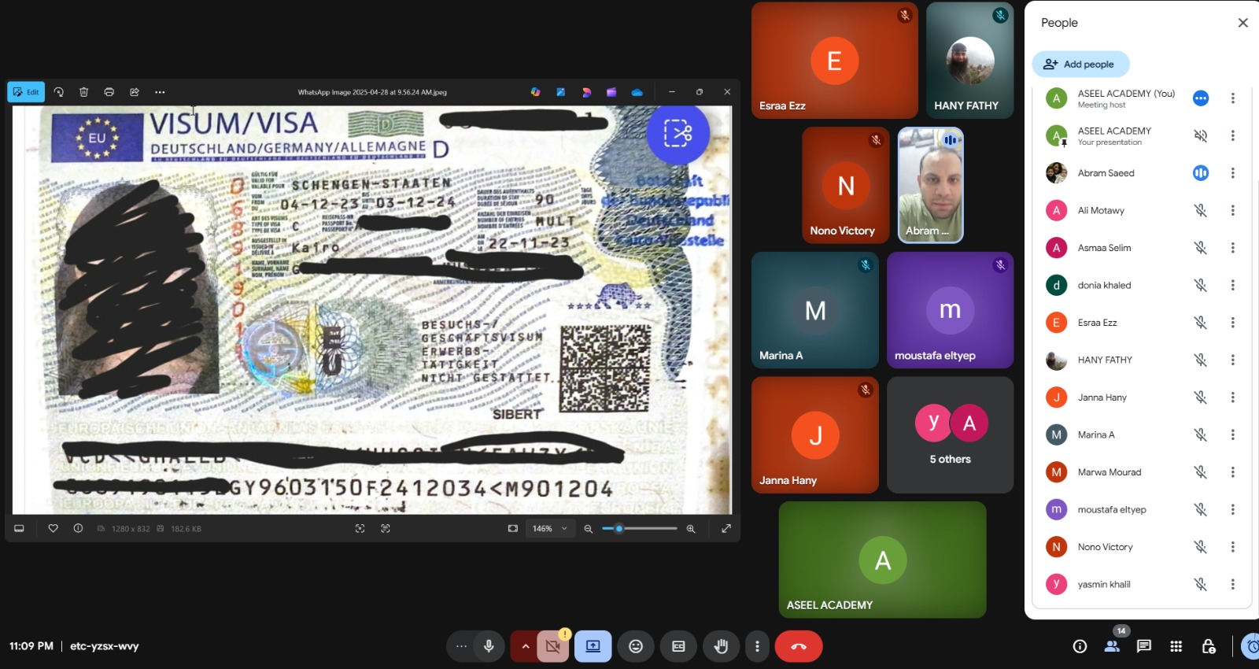Open the emoji reactions button
Viewport: 1259px width, 669px height.
pyautogui.click(x=636, y=646)
